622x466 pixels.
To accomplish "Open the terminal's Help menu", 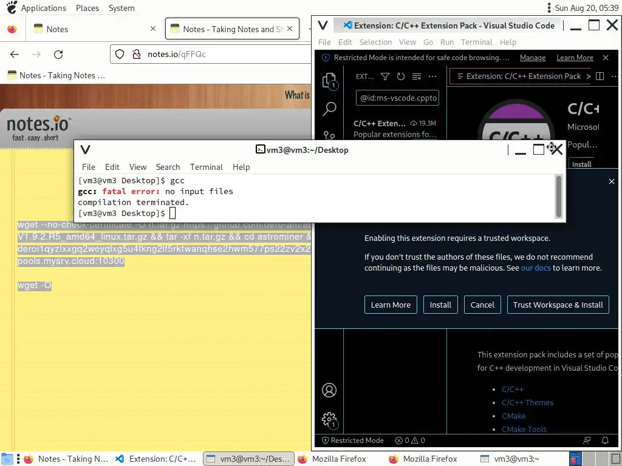I will tap(241, 167).
